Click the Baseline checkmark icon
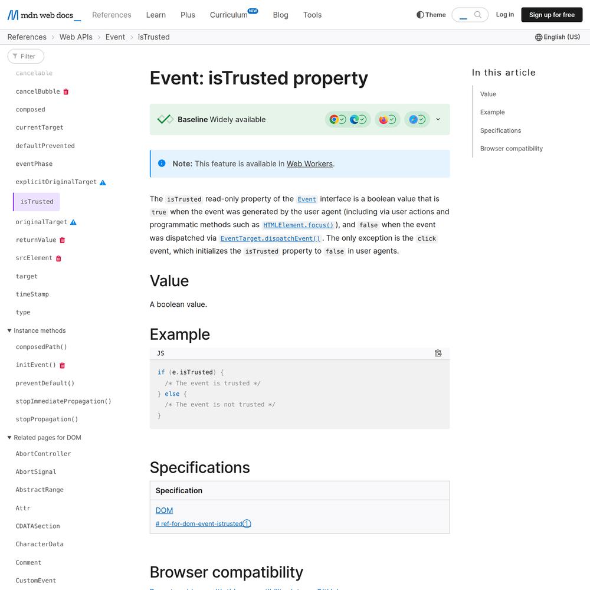 click(165, 119)
